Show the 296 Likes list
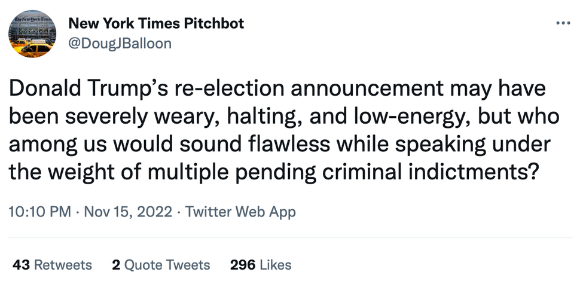The image size is (586, 290). 261,264
